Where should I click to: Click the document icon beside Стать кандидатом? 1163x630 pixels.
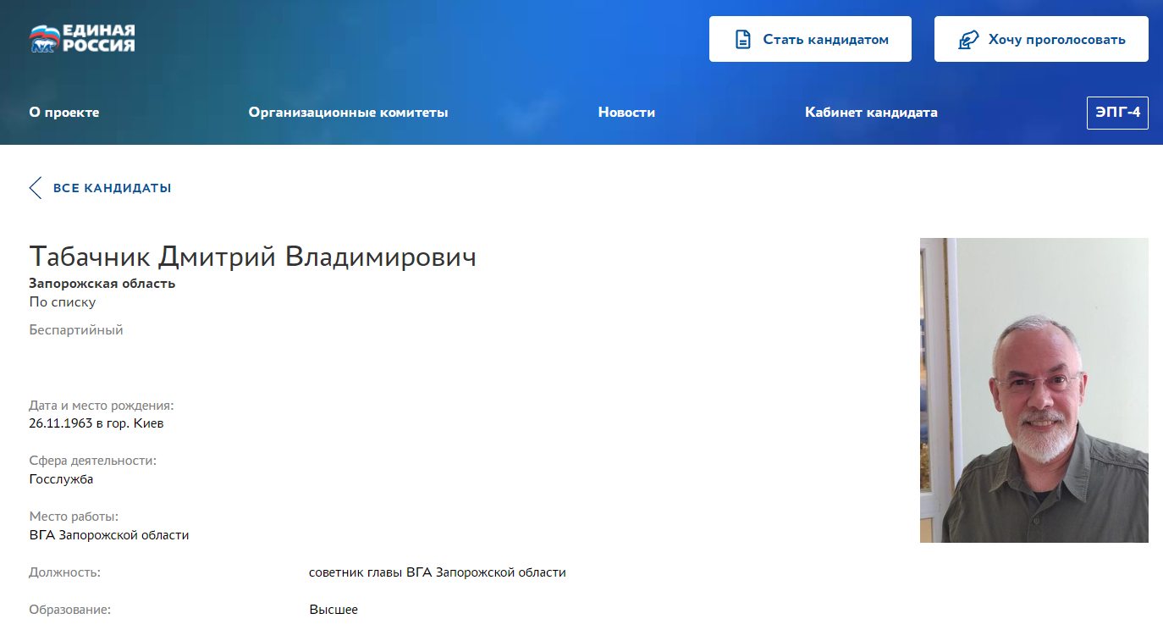(x=743, y=40)
